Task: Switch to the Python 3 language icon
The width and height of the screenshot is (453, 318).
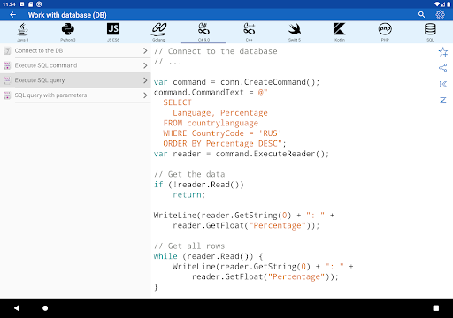Action: click(68, 32)
